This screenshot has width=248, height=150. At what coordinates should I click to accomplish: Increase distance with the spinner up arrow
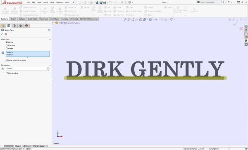click(x=48, y=68)
